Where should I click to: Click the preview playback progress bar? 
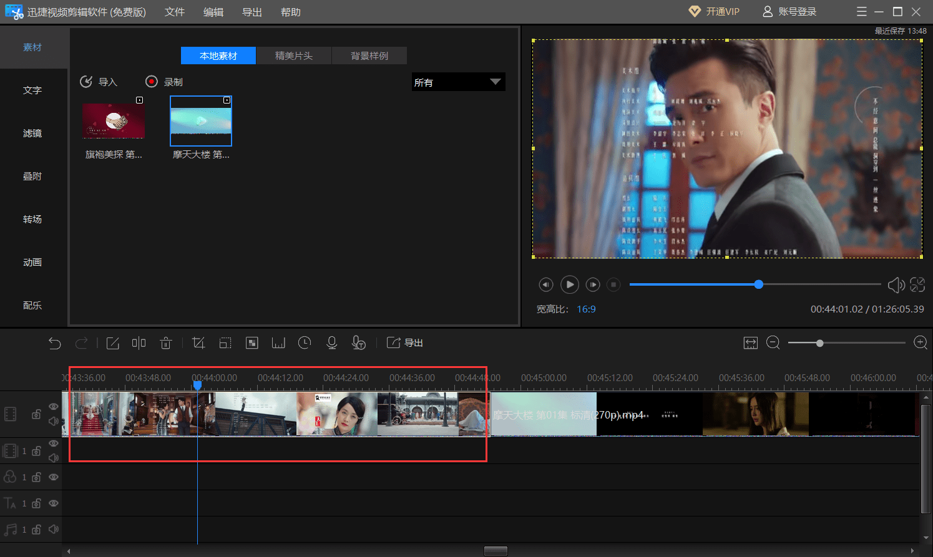coord(755,284)
